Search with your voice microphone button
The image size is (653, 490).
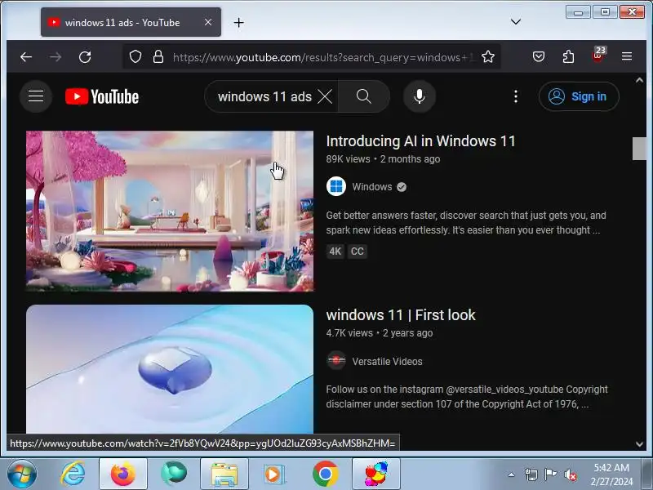[x=420, y=96]
